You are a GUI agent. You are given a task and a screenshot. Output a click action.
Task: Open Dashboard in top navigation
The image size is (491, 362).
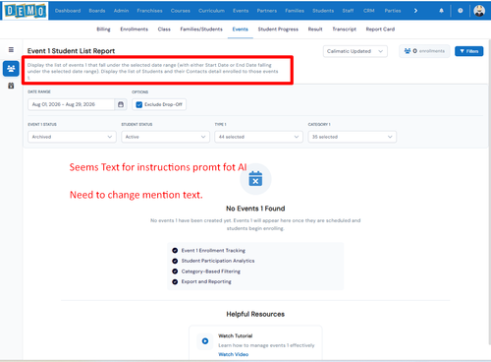pyautogui.click(x=68, y=11)
